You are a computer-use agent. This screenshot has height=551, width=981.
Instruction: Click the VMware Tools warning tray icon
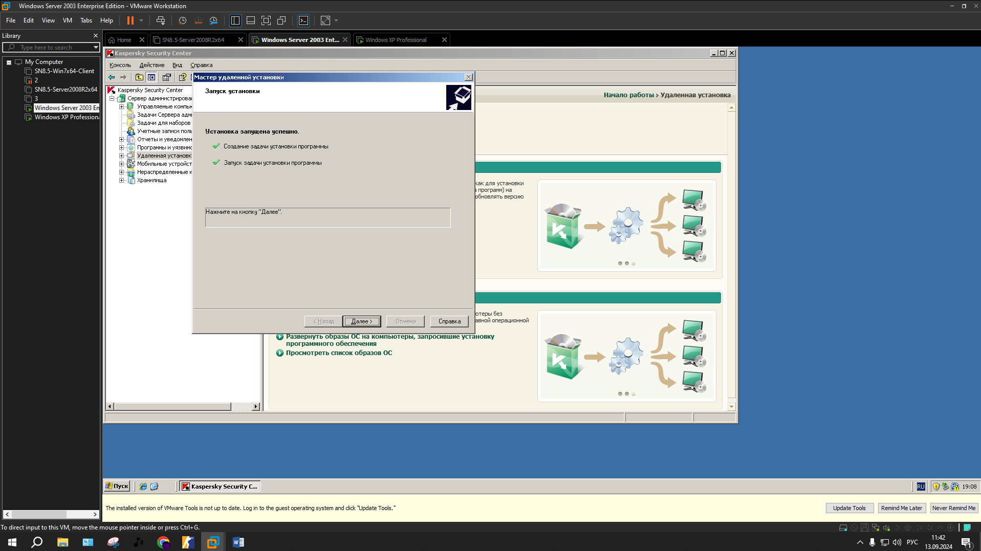(x=955, y=487)
